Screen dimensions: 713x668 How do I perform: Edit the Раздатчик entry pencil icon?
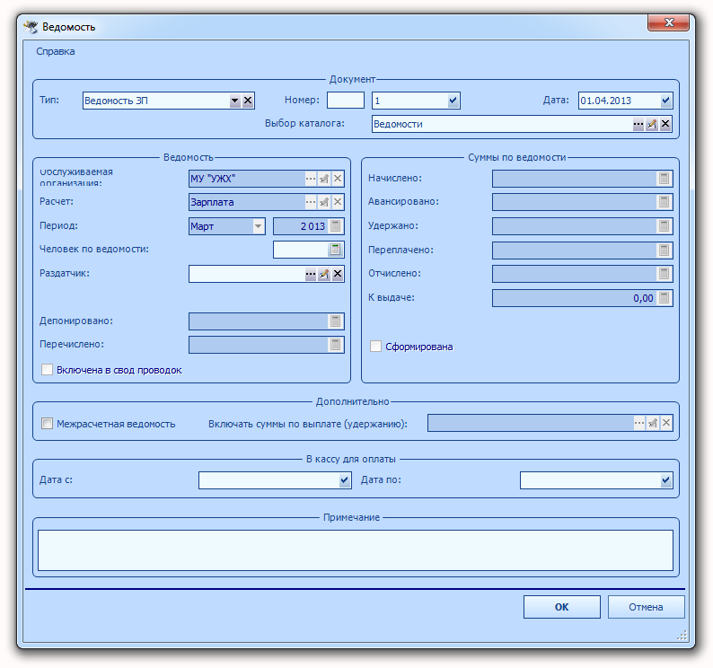[324, 274]
